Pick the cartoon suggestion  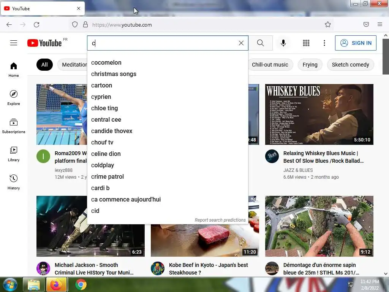click(x=168, y=86)
